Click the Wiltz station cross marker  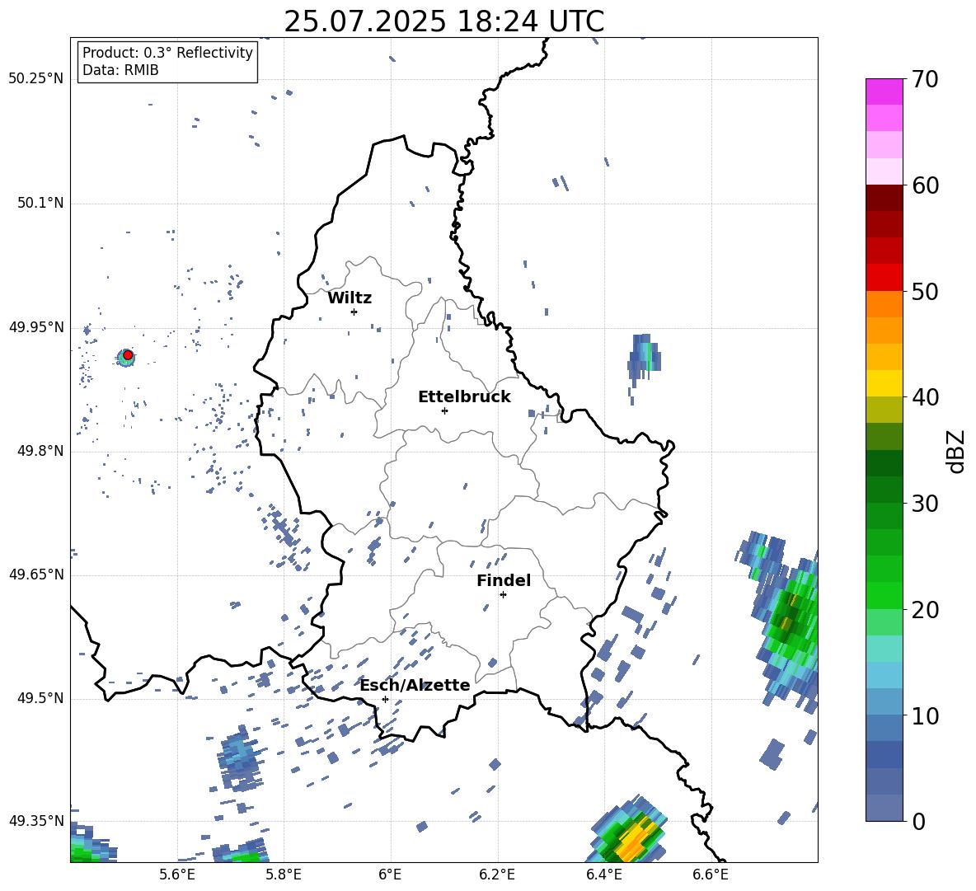(x=354, y=312)
